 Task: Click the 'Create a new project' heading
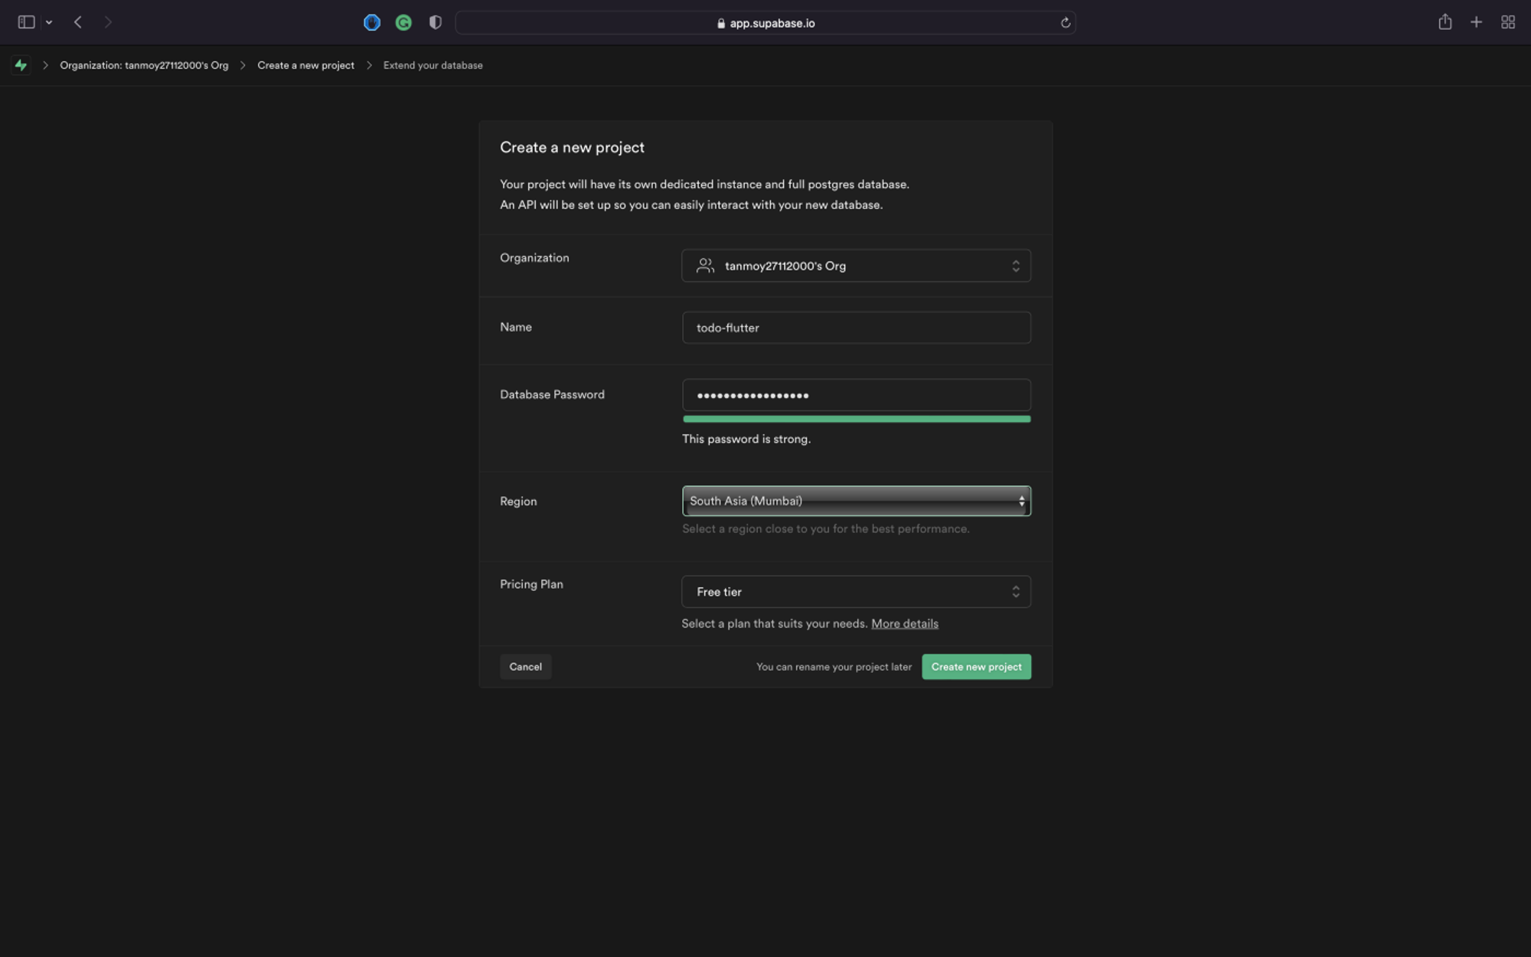tap(572, 147)
